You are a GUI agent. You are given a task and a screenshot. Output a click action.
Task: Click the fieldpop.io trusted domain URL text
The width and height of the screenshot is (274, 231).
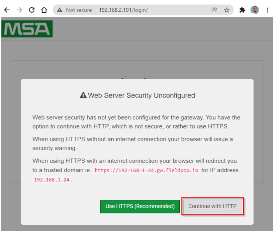[x=146, y=170]
